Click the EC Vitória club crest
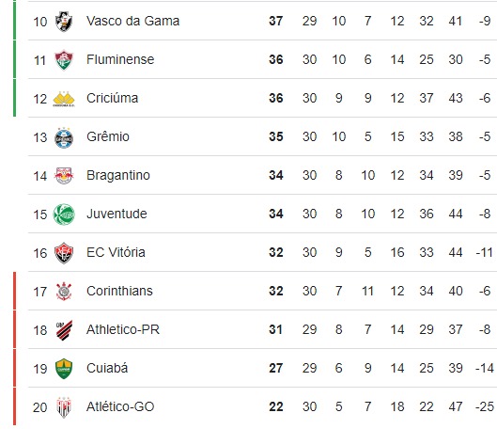 pos(64,253)
